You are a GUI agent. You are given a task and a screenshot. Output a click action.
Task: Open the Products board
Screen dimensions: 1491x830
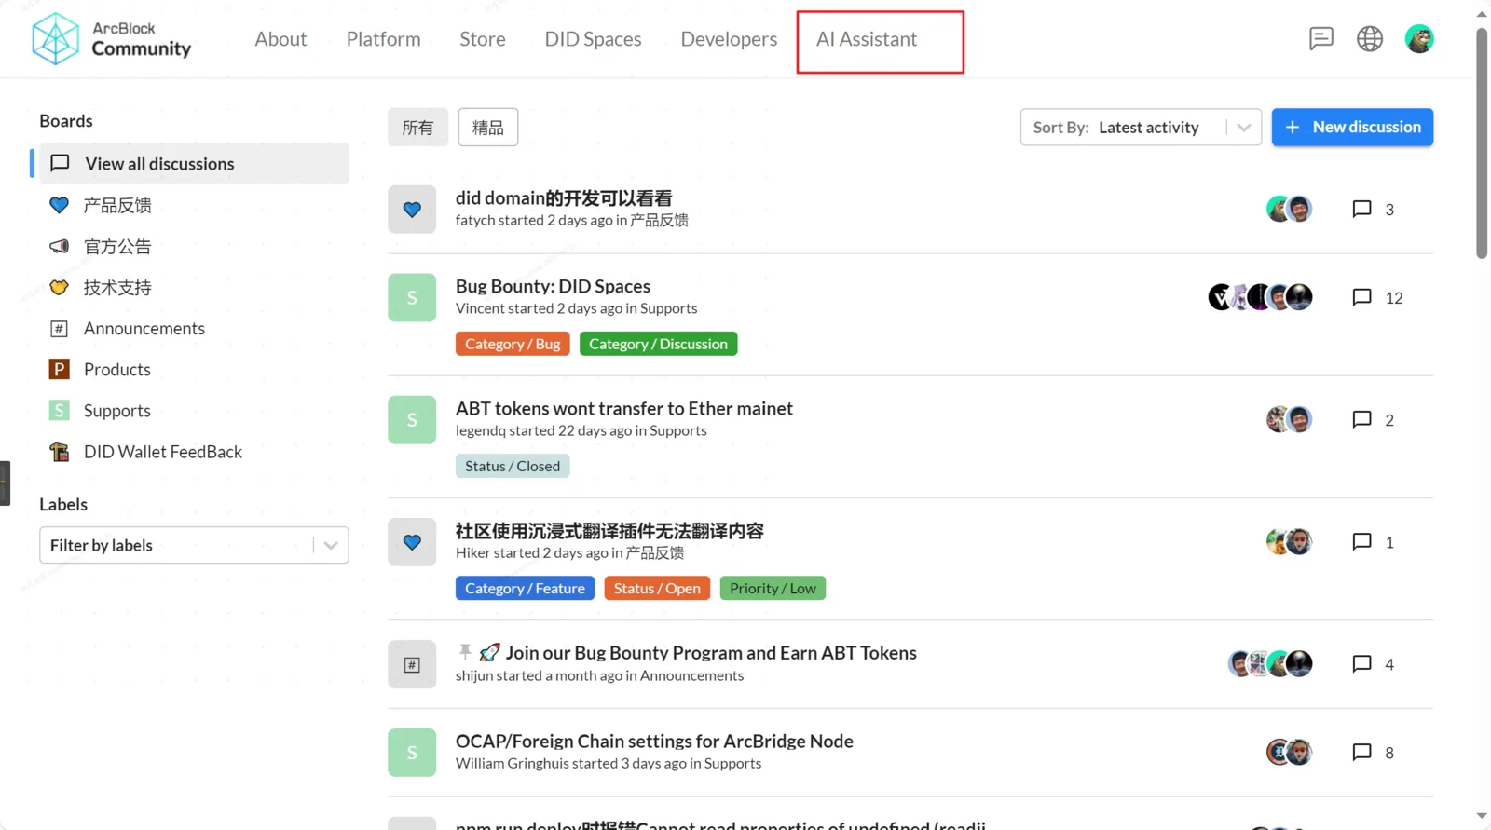(117, 370)
